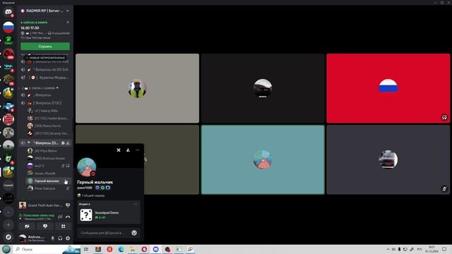Turn on camera in voice panel

tap(27, 226)
